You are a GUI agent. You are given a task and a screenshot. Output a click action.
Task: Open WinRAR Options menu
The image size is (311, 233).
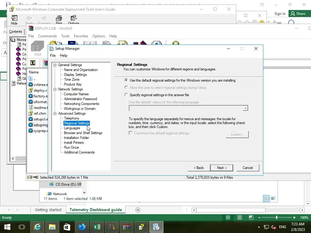click(x=99, y=36)
